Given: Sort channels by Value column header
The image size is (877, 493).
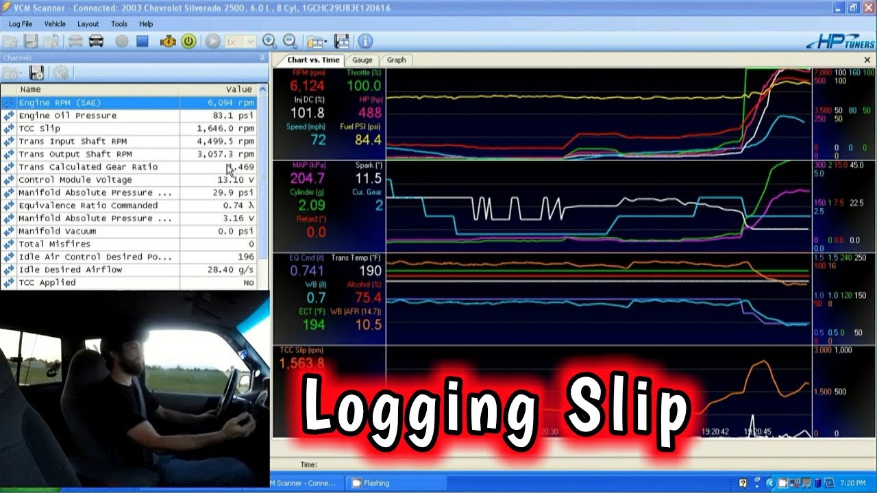Looking at the screenshot, I should pyautogui.click(x=219, y=89).
